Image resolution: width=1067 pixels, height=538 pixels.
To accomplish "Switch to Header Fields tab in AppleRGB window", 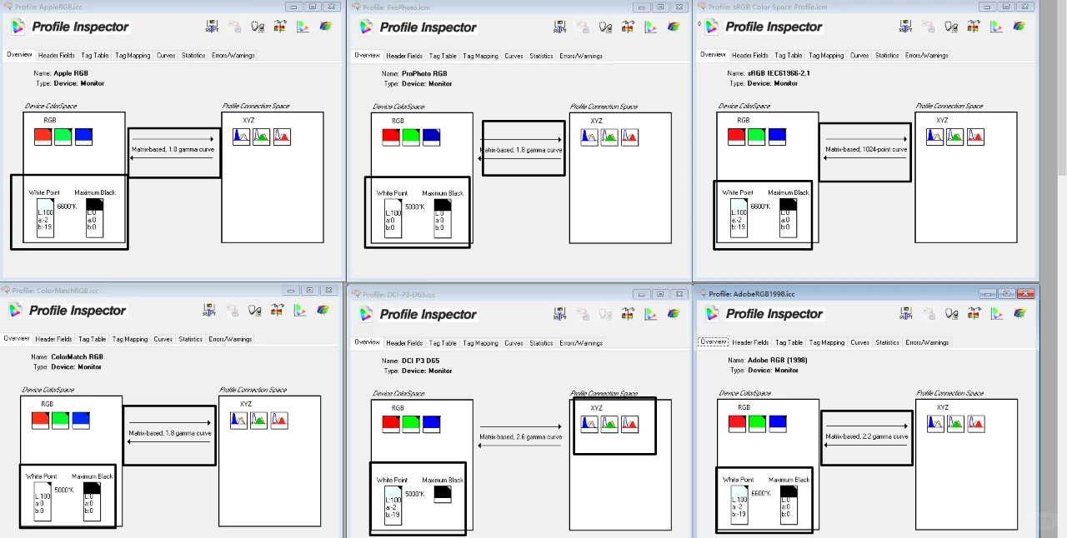I will coord(57,55).
